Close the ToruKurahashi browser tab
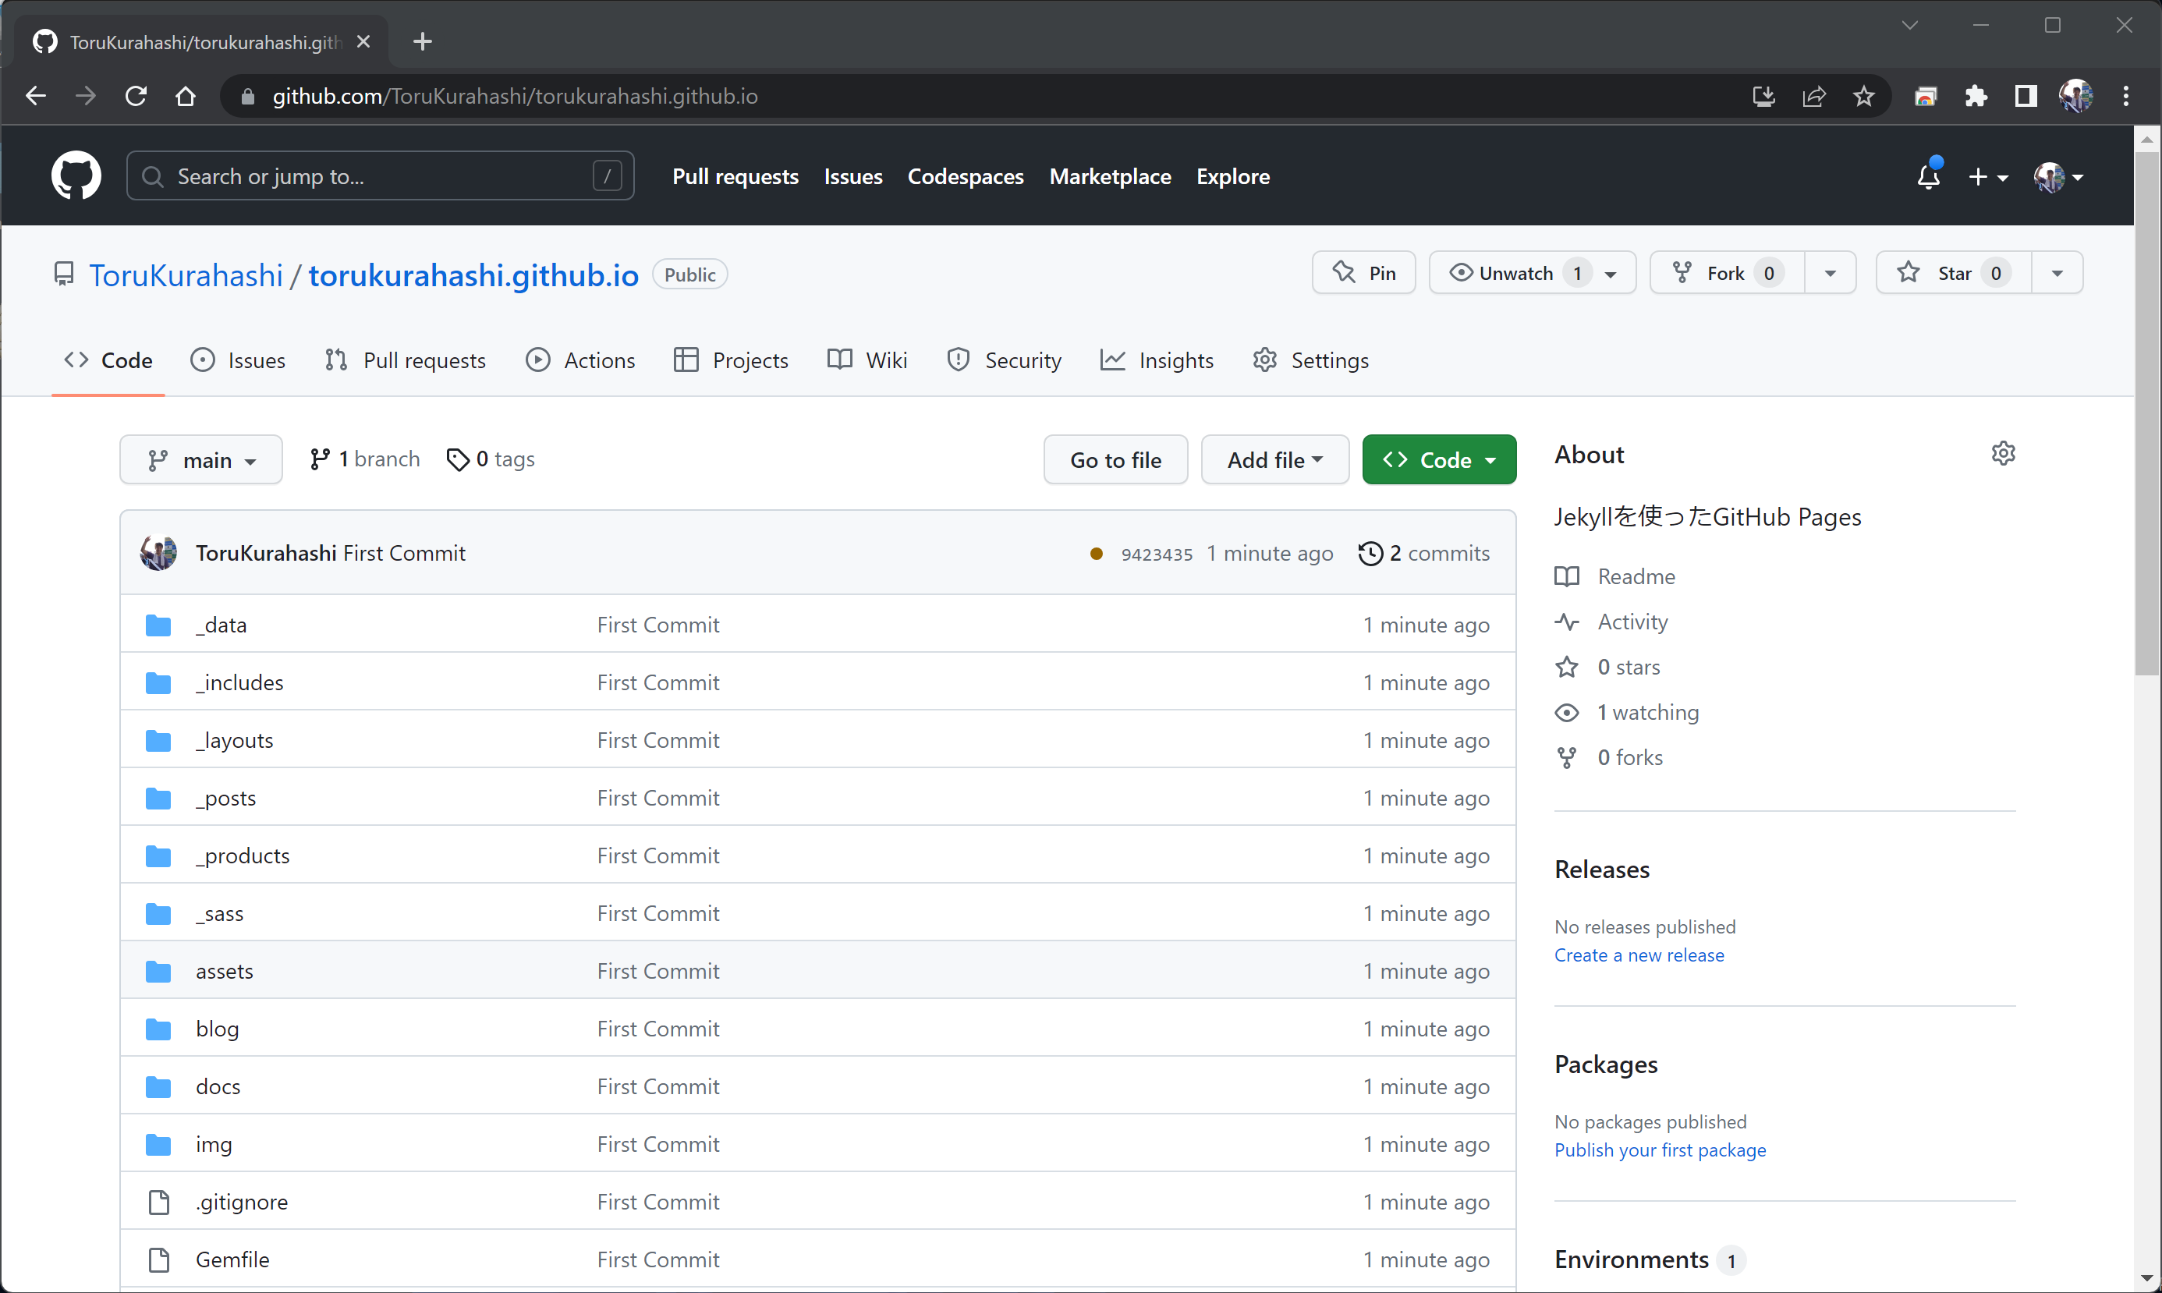 click(363, 42)
